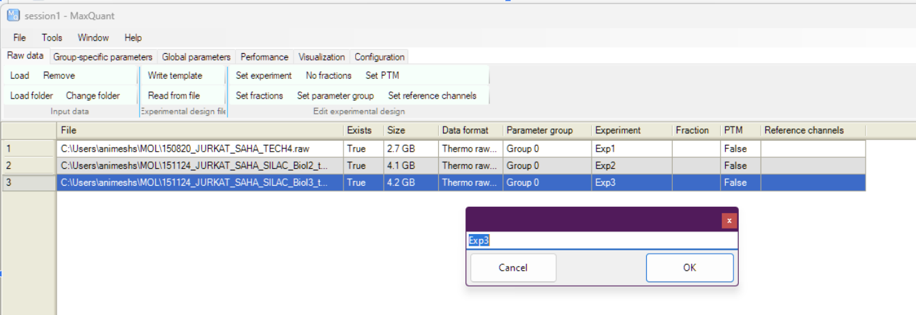Click the PTM False cell in row 2

[x=740, y=165]
